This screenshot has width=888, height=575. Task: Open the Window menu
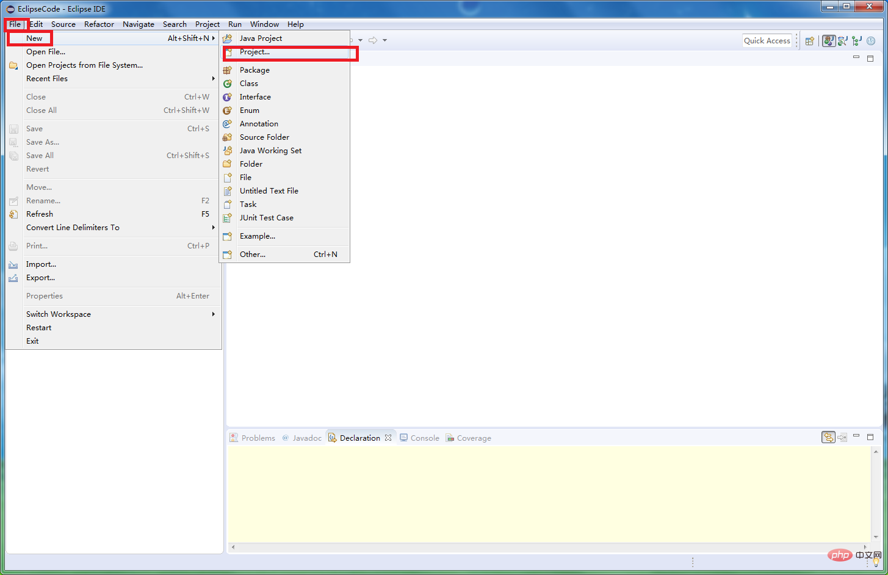point(264,24)
